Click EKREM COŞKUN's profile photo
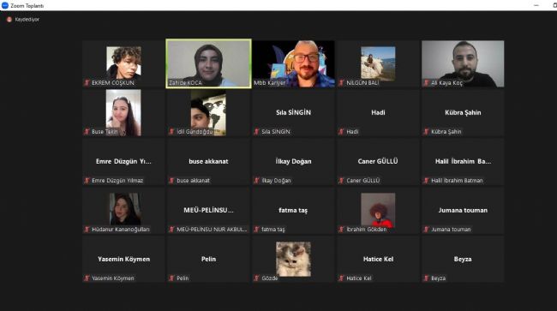This screenshot has width=557, height=311. tap(123, 63)
